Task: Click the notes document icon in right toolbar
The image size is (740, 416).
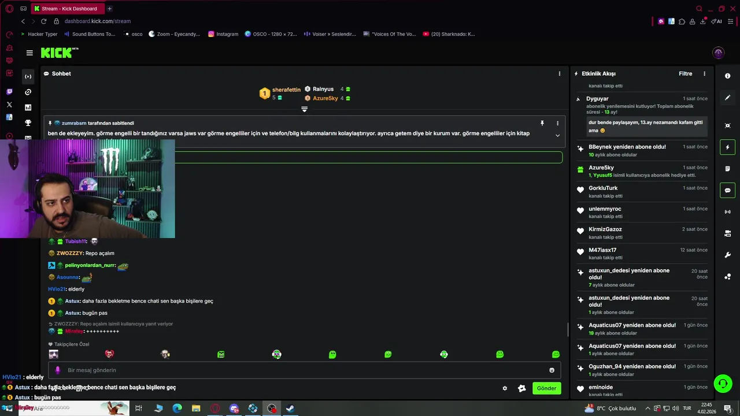Action: coord(727,169)
